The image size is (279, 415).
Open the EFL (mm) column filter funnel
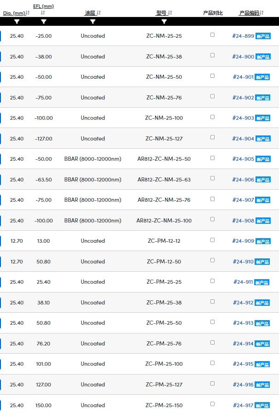tap(44, 22)
